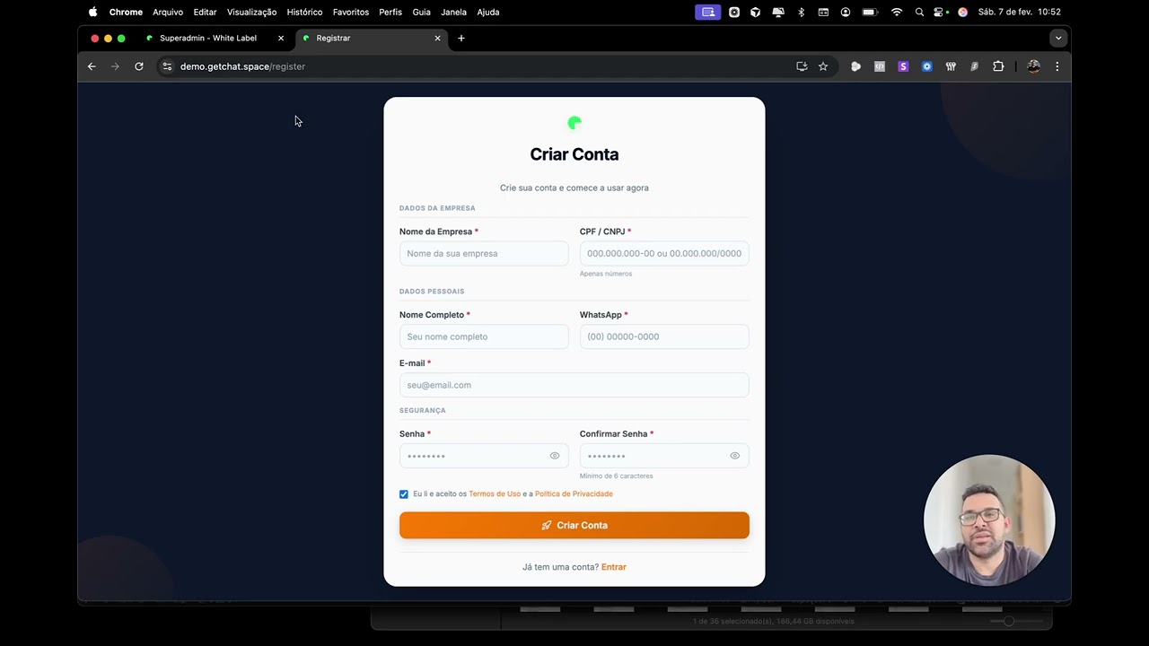This screenshot has height=646, width=1149.
Task: Open Chrome profile avatar
Action: pos(1033,66)
